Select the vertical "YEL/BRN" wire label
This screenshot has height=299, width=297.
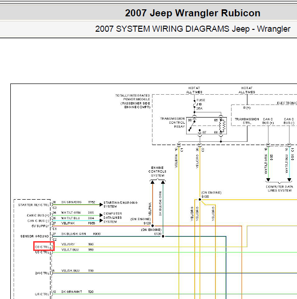pos(176,161)
